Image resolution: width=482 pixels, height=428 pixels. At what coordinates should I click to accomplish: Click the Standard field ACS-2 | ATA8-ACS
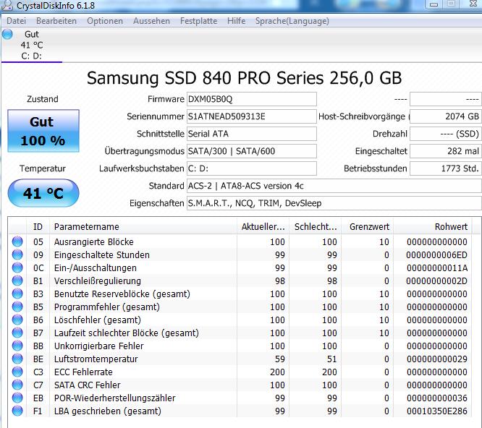tap(334, 186)
